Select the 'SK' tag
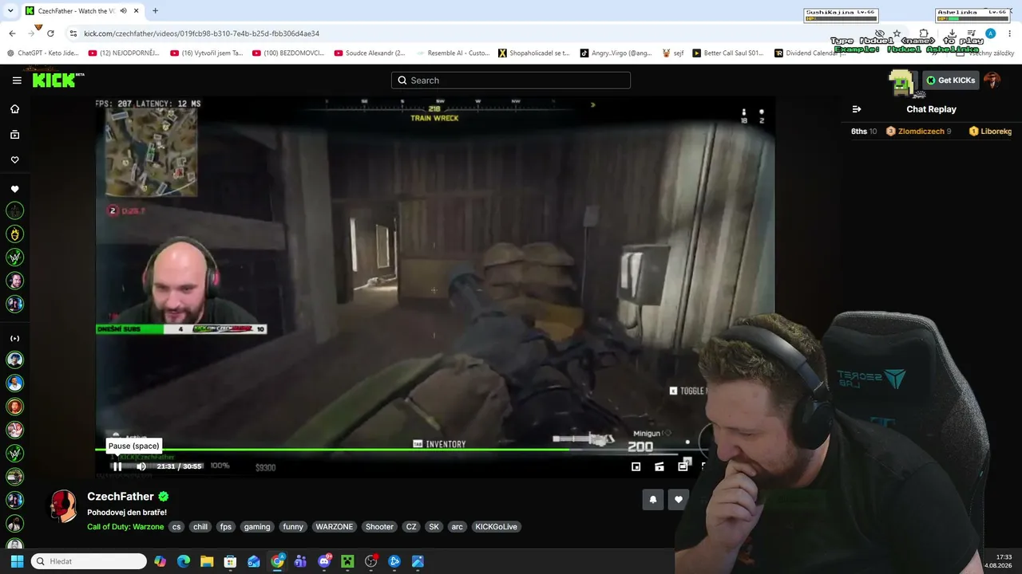Image resolution: width=1022 pixels, height=574 pixels. [434, 526]
